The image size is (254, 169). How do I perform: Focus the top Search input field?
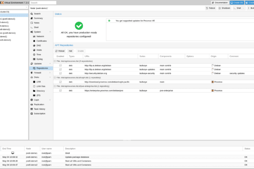(x=43, y=3)
